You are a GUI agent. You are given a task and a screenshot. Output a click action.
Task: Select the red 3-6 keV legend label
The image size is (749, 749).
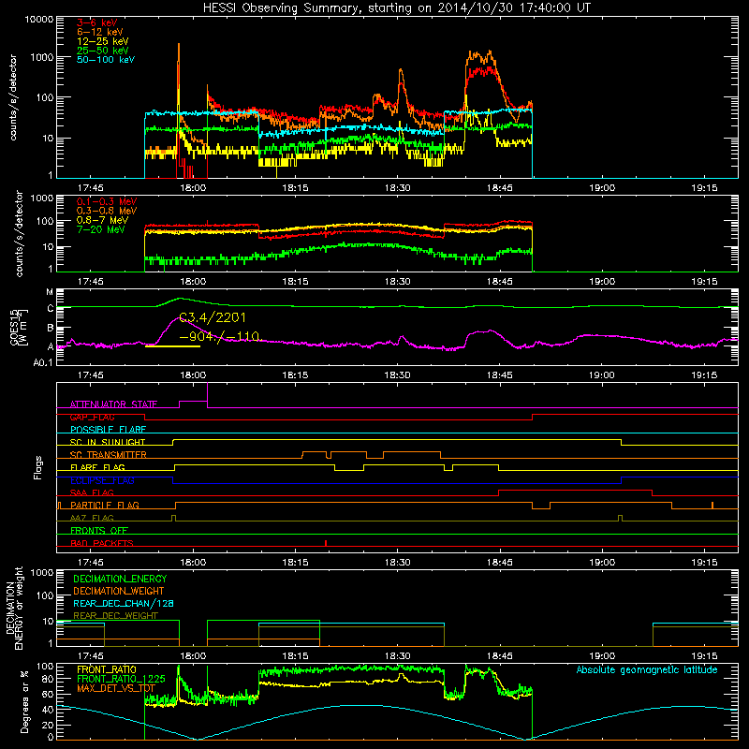point(97,22)
